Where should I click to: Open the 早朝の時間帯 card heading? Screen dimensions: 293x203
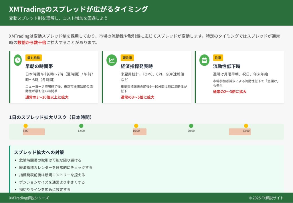(39, 67)
